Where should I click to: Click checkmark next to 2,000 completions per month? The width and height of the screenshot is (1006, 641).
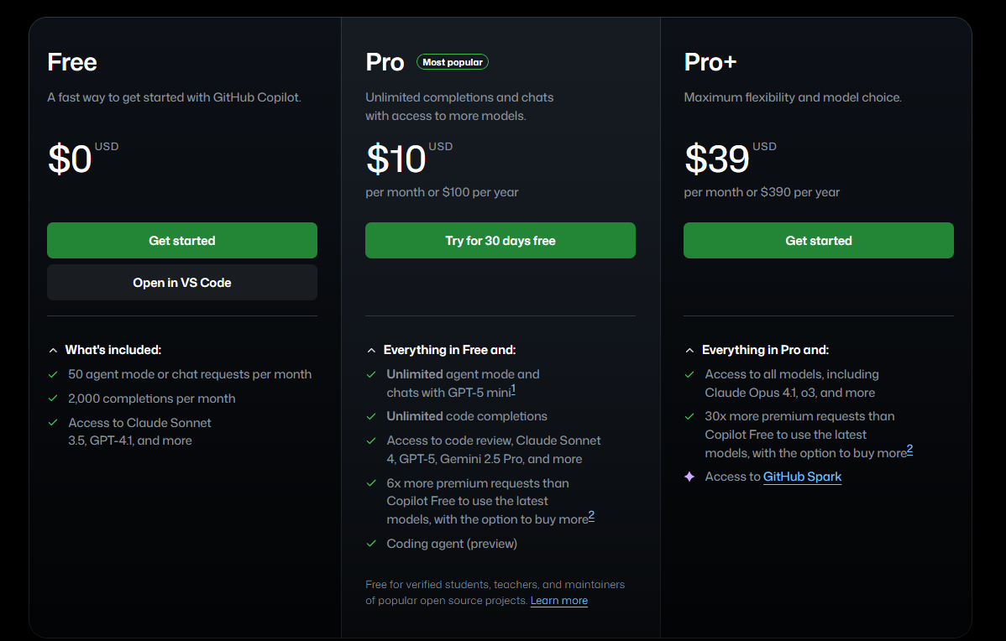(x=53, y=398)
